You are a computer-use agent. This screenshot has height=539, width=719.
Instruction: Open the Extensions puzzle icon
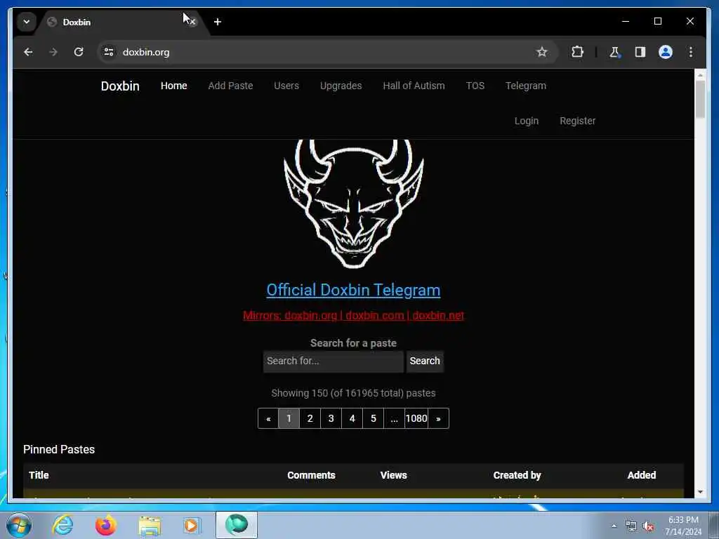click(x=577, y=52)
